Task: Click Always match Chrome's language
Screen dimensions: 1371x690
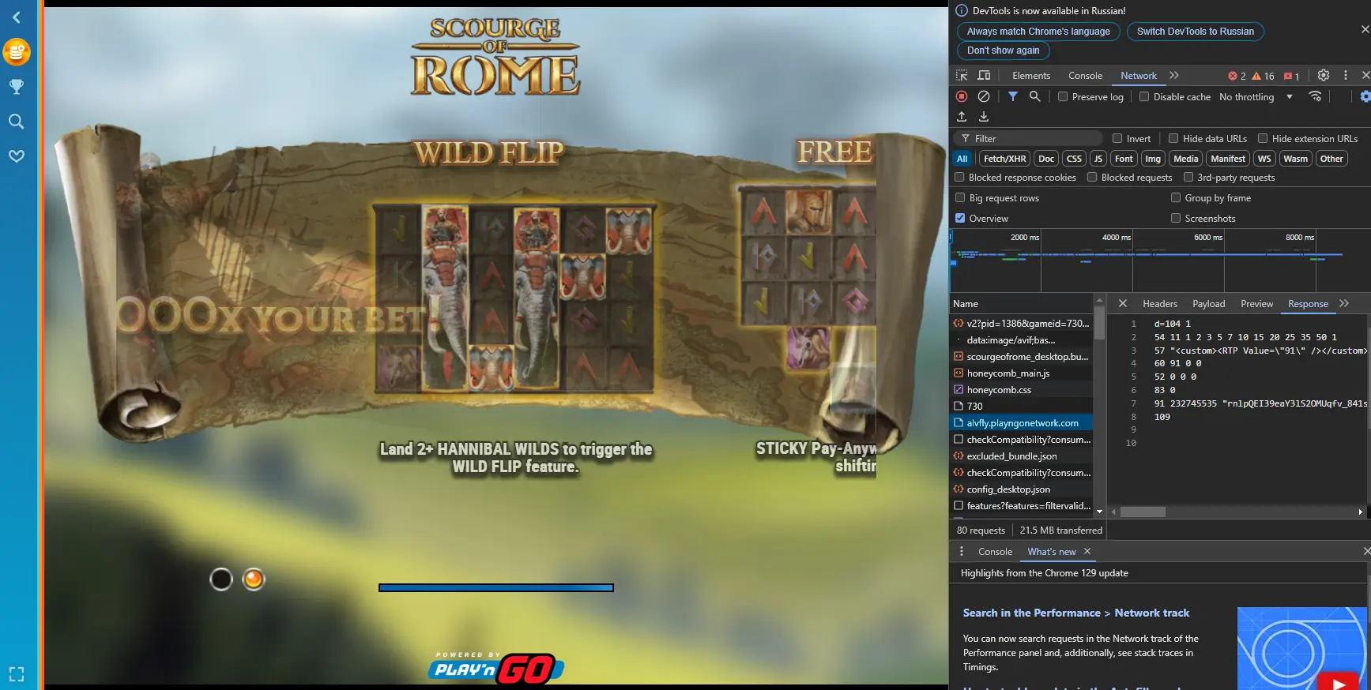Action: point(1038,32)
